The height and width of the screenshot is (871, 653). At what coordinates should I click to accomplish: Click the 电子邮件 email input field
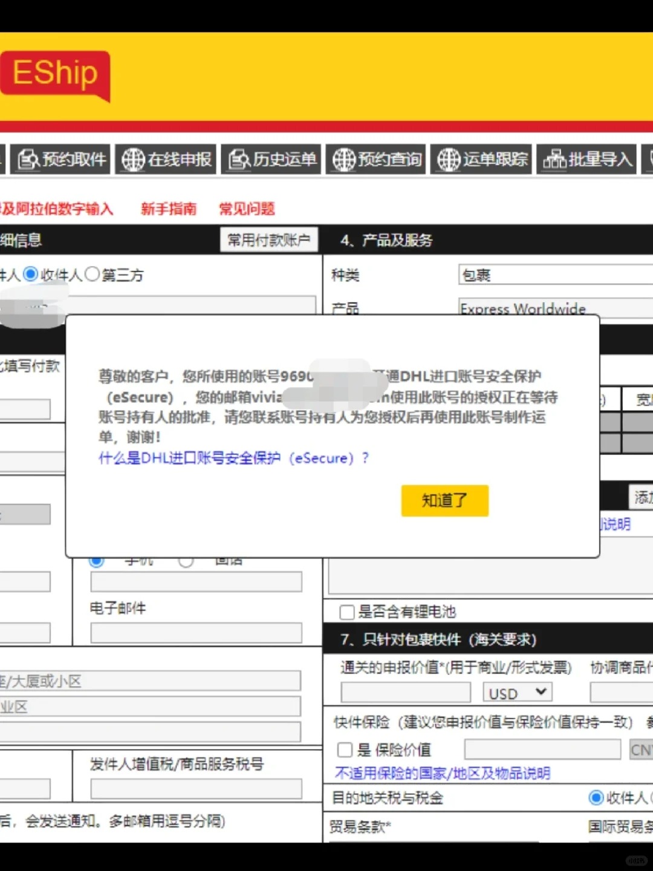[x=196, y=633]
